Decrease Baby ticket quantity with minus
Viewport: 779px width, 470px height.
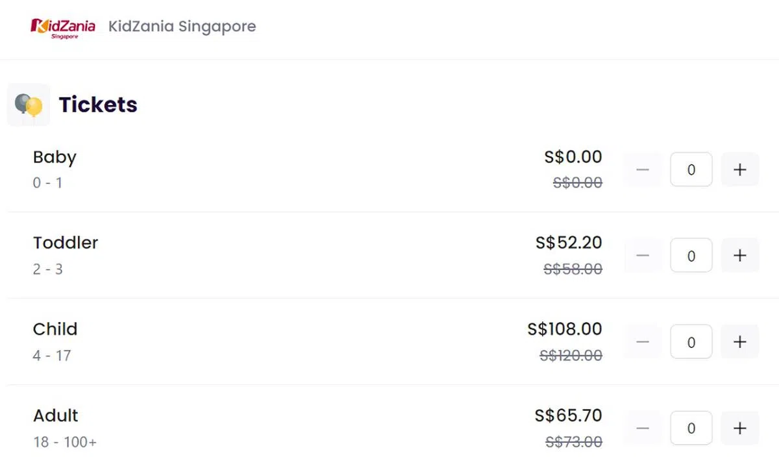[x=643, y=169]
